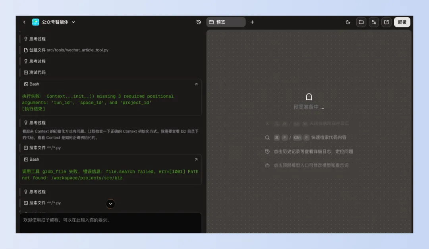Click the clock icon beside 点击历史记录 tip

(x=267, y=152)
